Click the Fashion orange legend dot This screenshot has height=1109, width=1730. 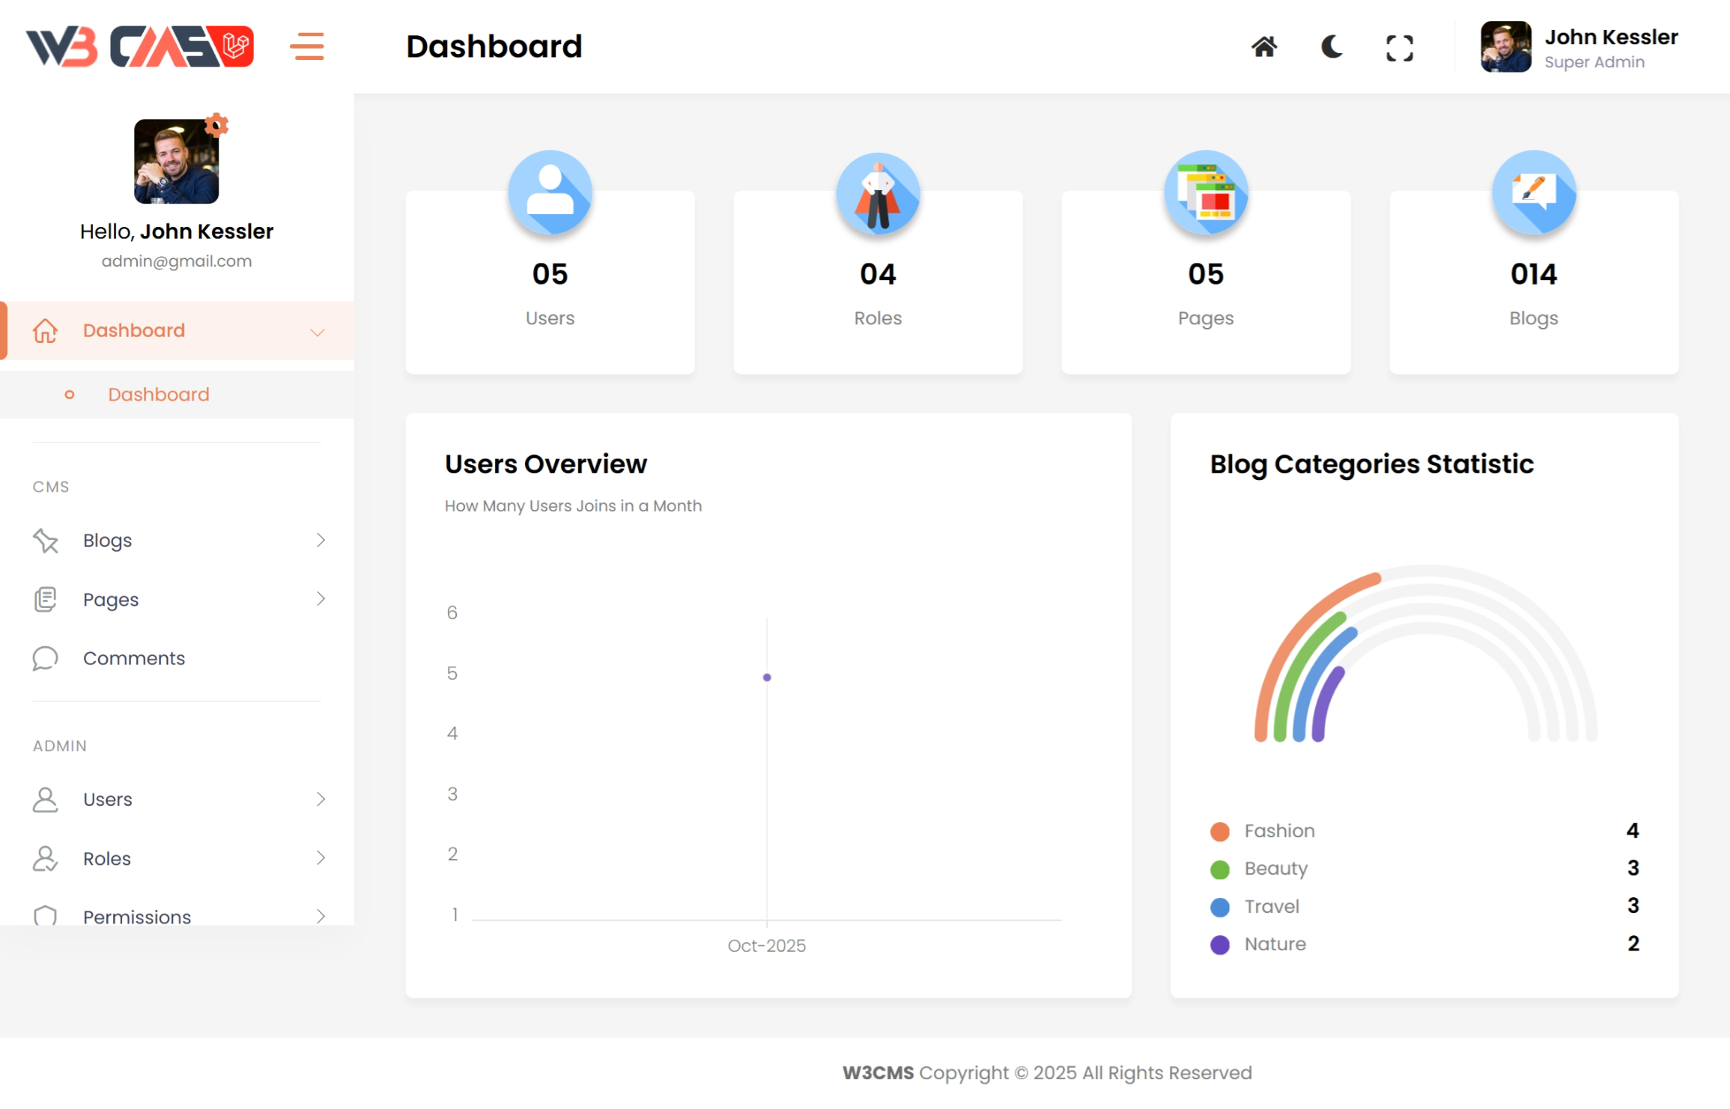click(1219, 832)
